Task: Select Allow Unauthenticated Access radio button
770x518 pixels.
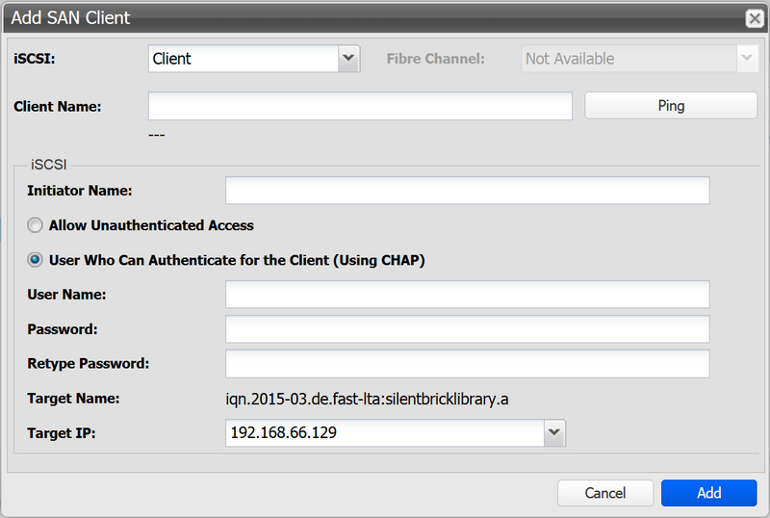Action: click(x=36, y=225)
